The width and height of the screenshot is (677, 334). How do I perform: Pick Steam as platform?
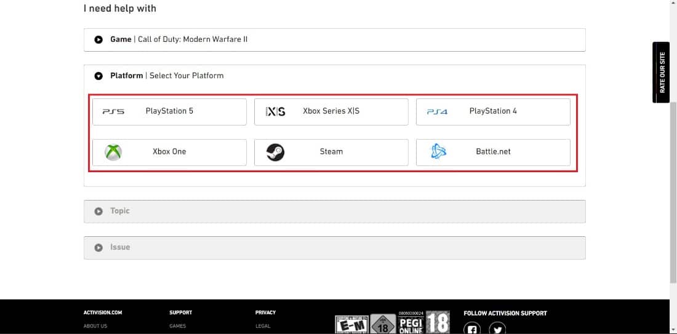[331, 153]
